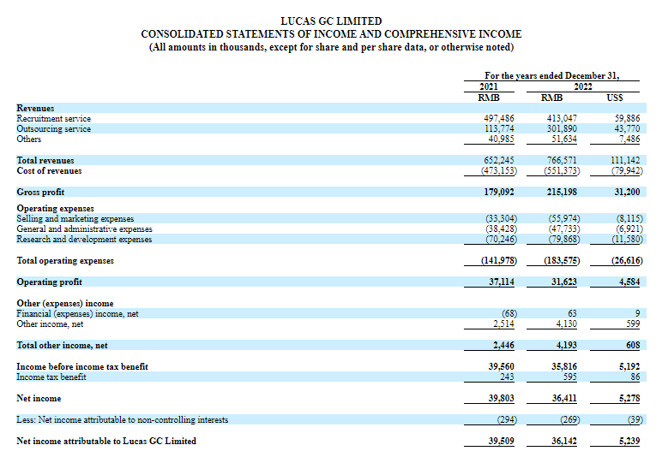
Task: Select heading 'CONSOLIDATED STATEMENTS OF INCOME AND COMPREHENSIVE INCOME'
Action: coord(331,34)
